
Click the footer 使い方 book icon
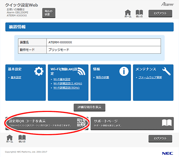click(22, 139)
